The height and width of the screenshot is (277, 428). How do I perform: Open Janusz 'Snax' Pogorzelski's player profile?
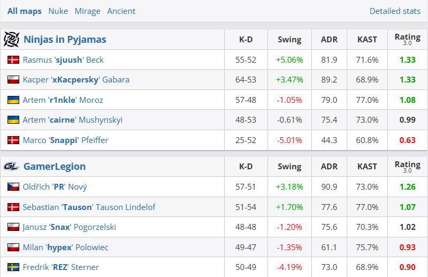pyautogui.click(x=69, y=227)
